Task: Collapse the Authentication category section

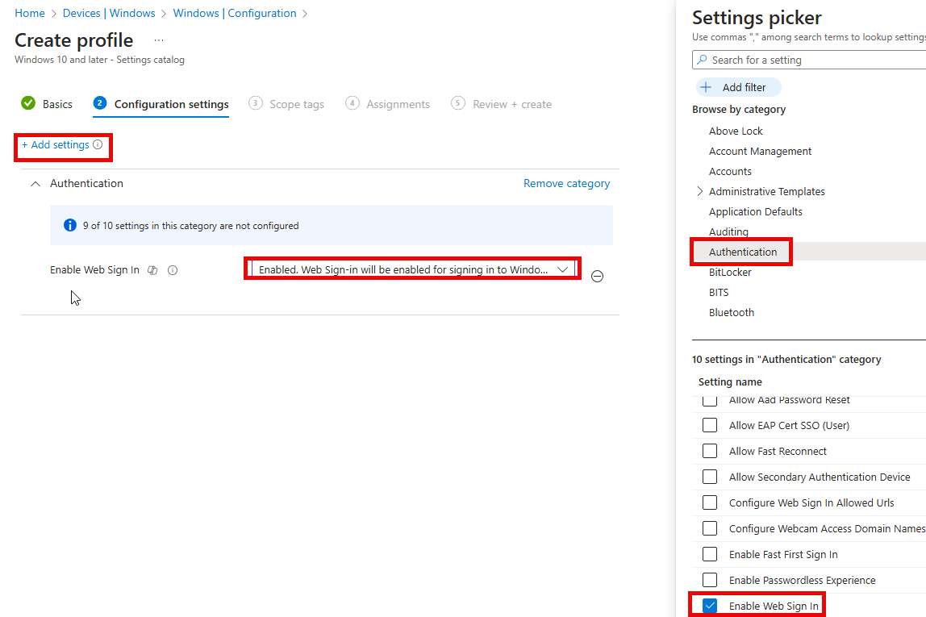Action: (x=35, y=184)
